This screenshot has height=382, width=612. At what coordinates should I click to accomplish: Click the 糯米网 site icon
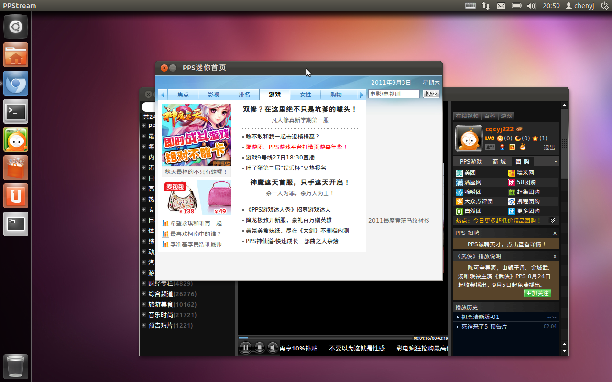[x=512, y=173]
